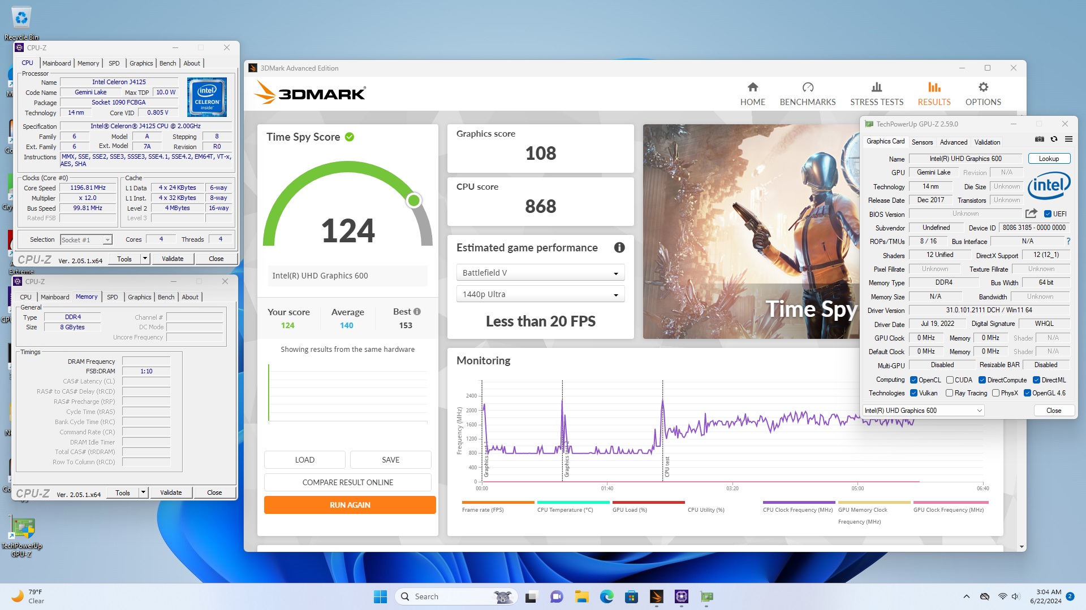Open Task View from the taskbar
The height and width of the screenshot is (610, 1086).
pyautogui.click(x=531, y=596)
